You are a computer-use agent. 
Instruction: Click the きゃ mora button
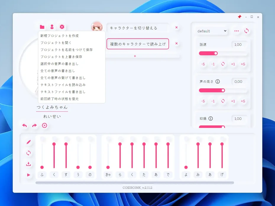pyautogui.click(x=108, y=175)
